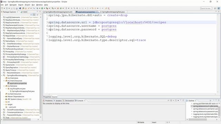
Task: Open the Problems view tab
Action: coord(48,101)
